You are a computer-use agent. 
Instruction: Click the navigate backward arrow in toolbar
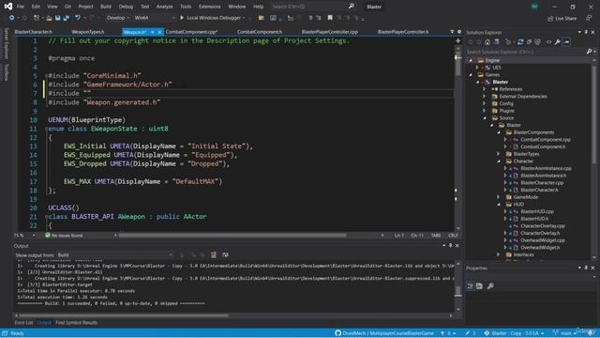(12, 18)
